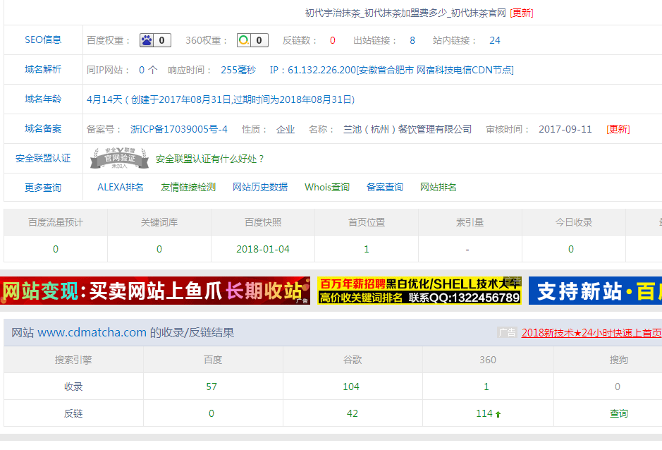Open 友情链接检测 link

(188, 187)
